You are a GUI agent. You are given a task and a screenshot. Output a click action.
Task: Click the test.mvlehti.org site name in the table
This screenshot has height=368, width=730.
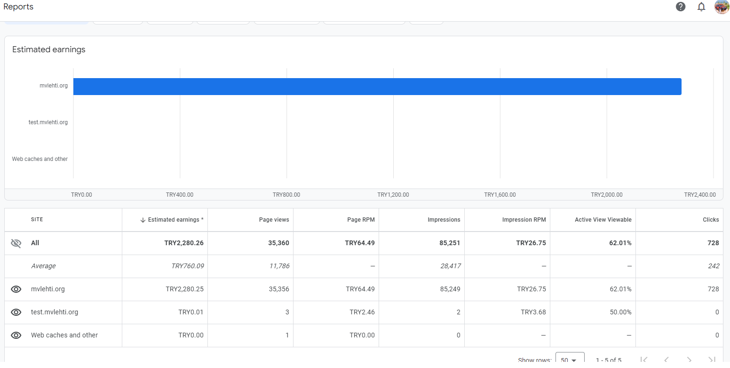pos(55,312)
